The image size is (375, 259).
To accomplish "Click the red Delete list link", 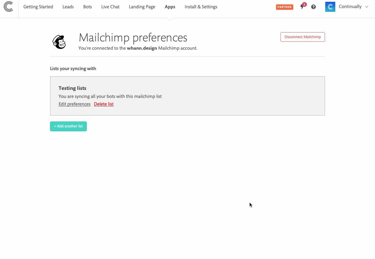I will (x=104, y=104).
